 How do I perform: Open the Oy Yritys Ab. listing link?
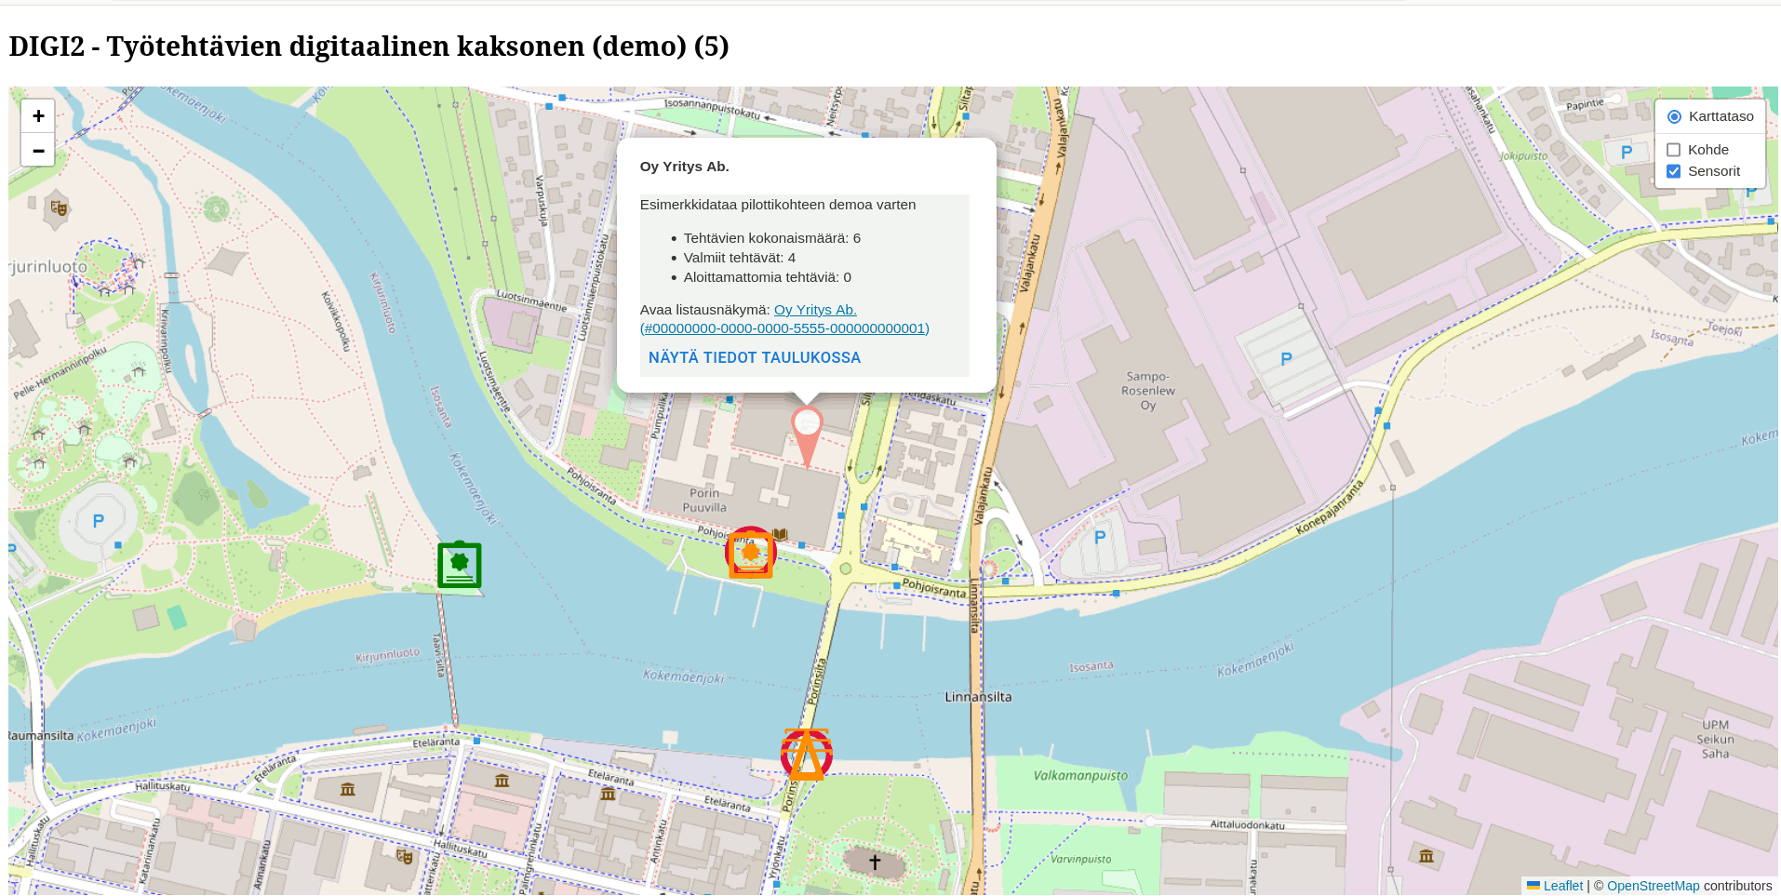[814, 309]
